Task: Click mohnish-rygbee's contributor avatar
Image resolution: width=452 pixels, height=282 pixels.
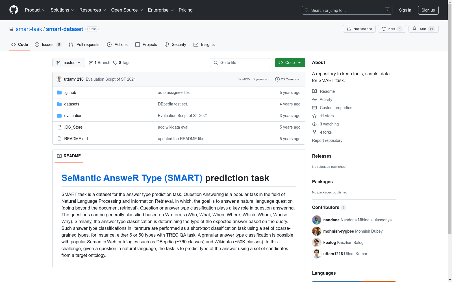Action: tap(317, 231)
